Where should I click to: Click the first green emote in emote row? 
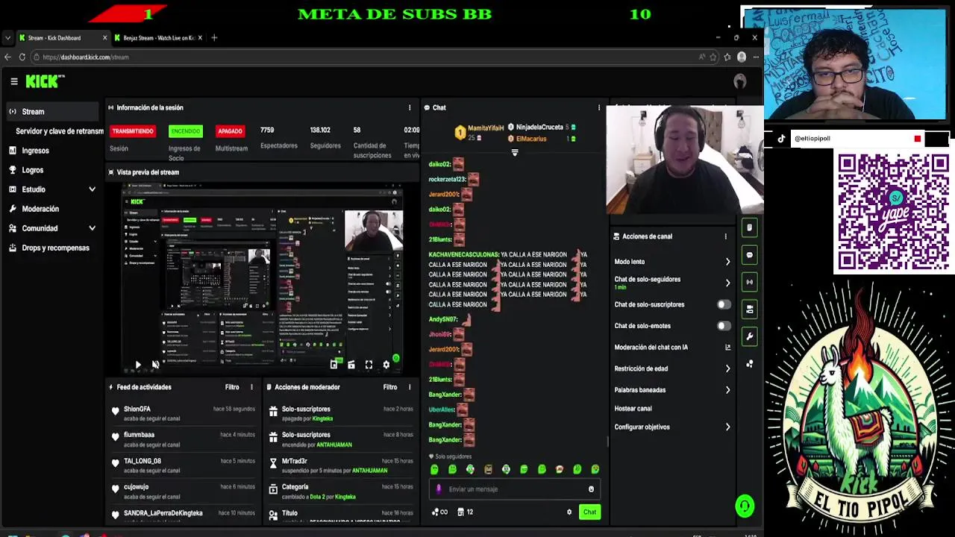pos(434,469)
